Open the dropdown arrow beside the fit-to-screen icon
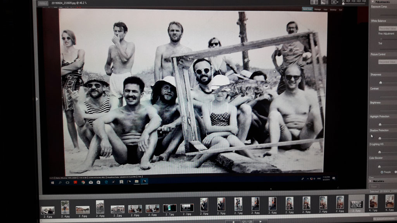This screenshot has height=223, width=397. (x=338, y=2)
